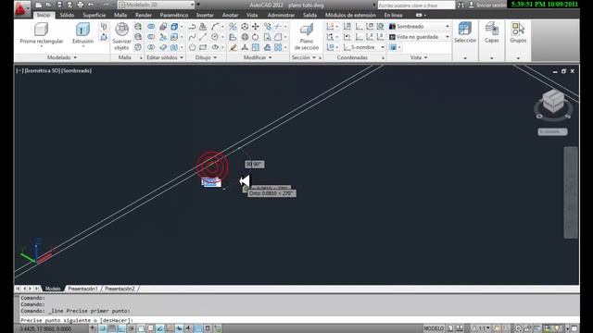Expand the Dibujo panel
The width and height of the screenshot is (593, 333).
click(x=206, y=57)
